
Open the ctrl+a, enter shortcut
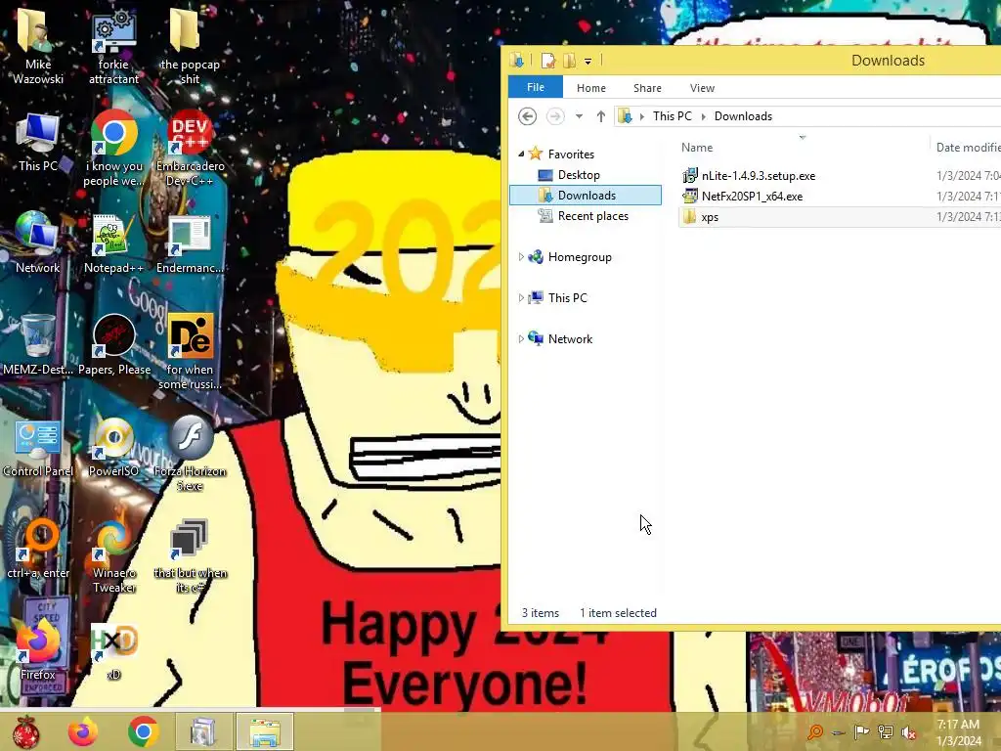tap(38, 550)
